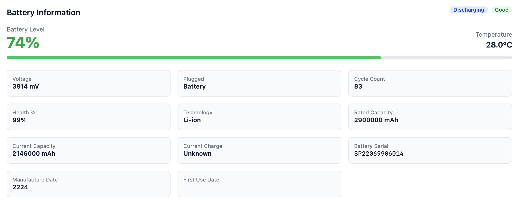Click the Discharging status badge
522x205 pixels.
[469, 10]
